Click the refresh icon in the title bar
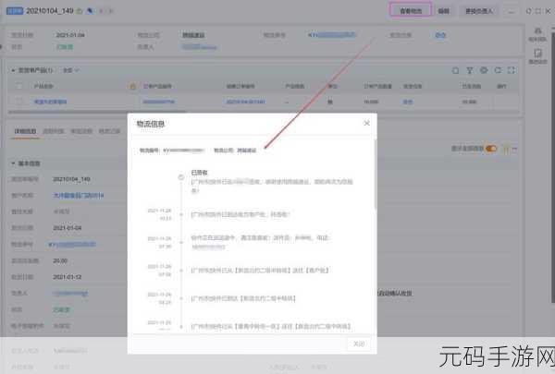This screenshot has height=374, width=555. (x=528, y=11)
